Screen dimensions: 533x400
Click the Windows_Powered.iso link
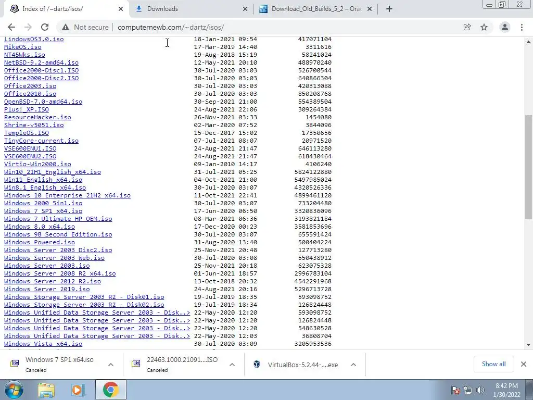click(40, 242)
